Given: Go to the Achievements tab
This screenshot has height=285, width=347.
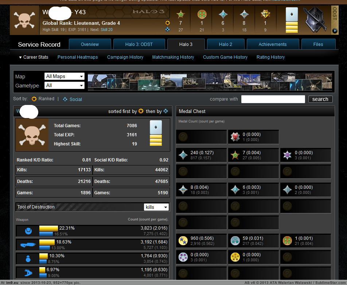Looking at the screenshot, I should [273, 44].
